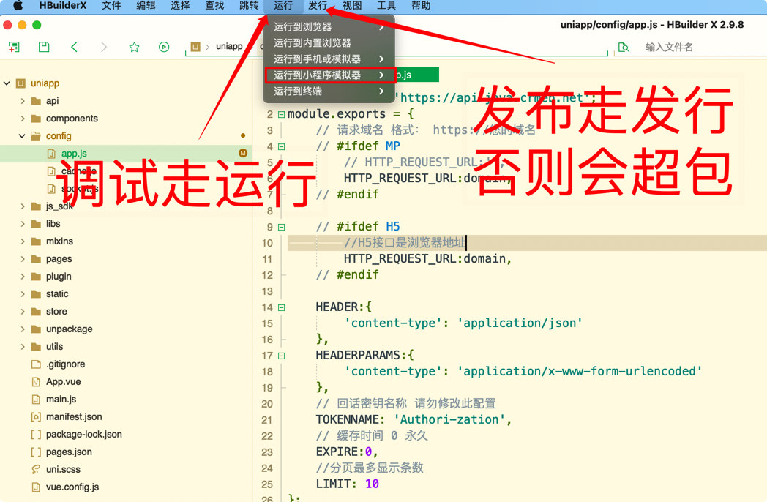
Task: Open the static folder
Action: [57, 294]
